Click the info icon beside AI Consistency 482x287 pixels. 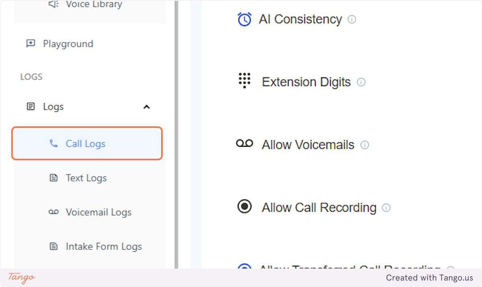tap(352, 19)
